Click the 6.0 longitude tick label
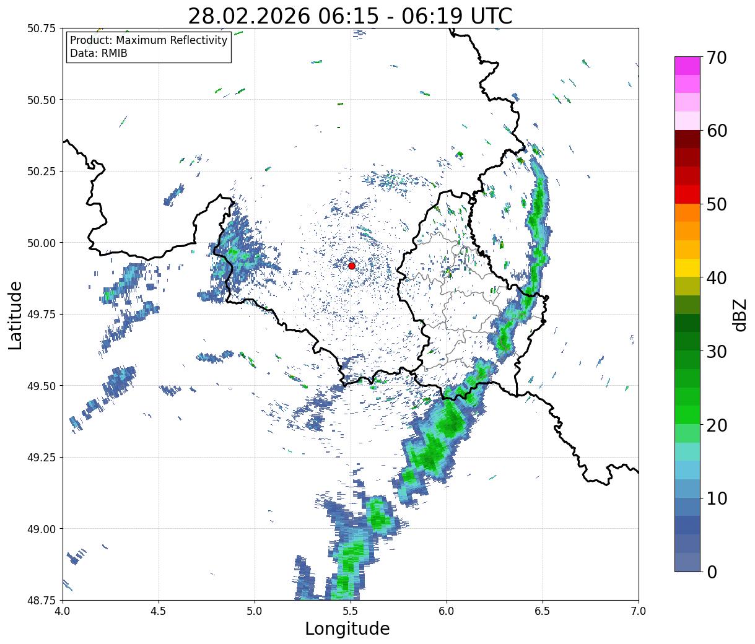The height and width of the screenshot is (644, 755). click(x=447, y=611)
